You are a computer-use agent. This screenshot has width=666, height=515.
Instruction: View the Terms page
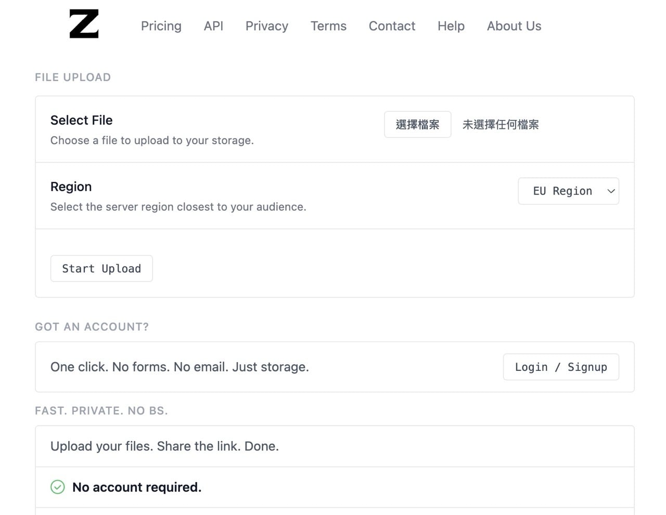click(328, 25)
